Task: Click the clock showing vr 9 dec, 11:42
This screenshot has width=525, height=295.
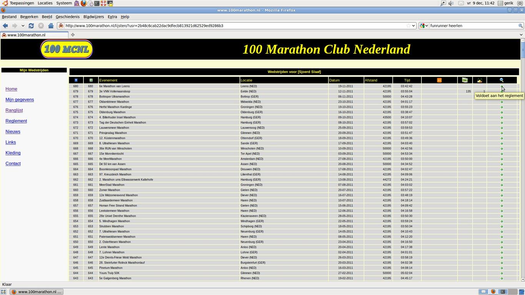Action: [x=481, y=3]
